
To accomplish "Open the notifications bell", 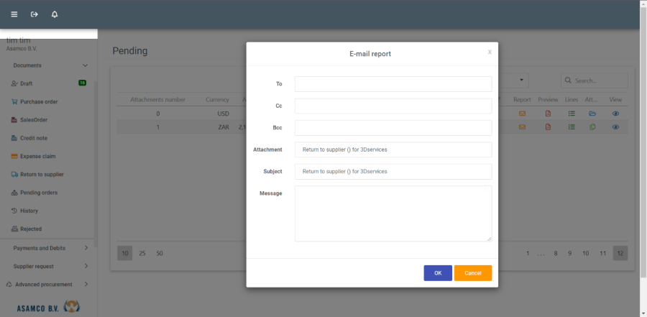I will [55, 14].
